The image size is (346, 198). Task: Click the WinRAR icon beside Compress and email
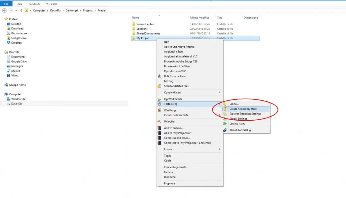pyautogui.click(x=159, y=138)
